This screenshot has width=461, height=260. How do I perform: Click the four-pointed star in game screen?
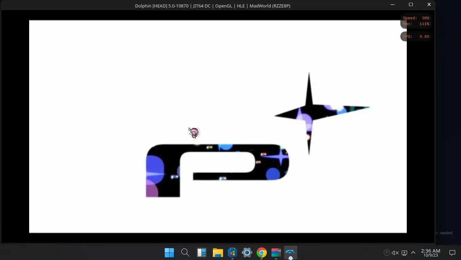point(308,113)
